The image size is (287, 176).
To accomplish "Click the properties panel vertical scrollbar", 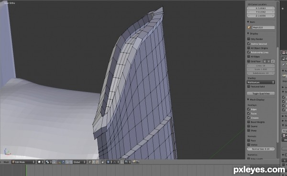I will click(278, 95).
